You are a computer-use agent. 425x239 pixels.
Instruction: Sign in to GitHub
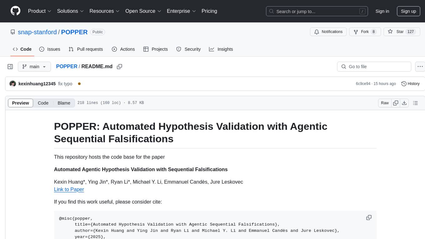point(382,11)
